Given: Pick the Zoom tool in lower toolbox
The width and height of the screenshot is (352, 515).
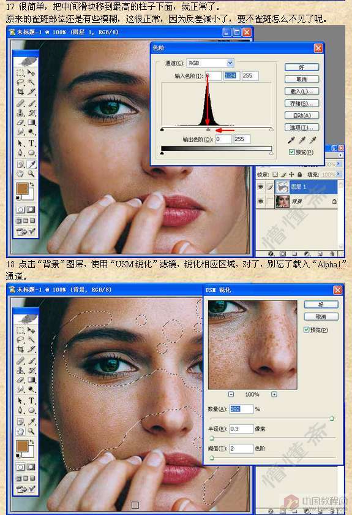Looking at the screenshot, I should click(x=31, y=431).
